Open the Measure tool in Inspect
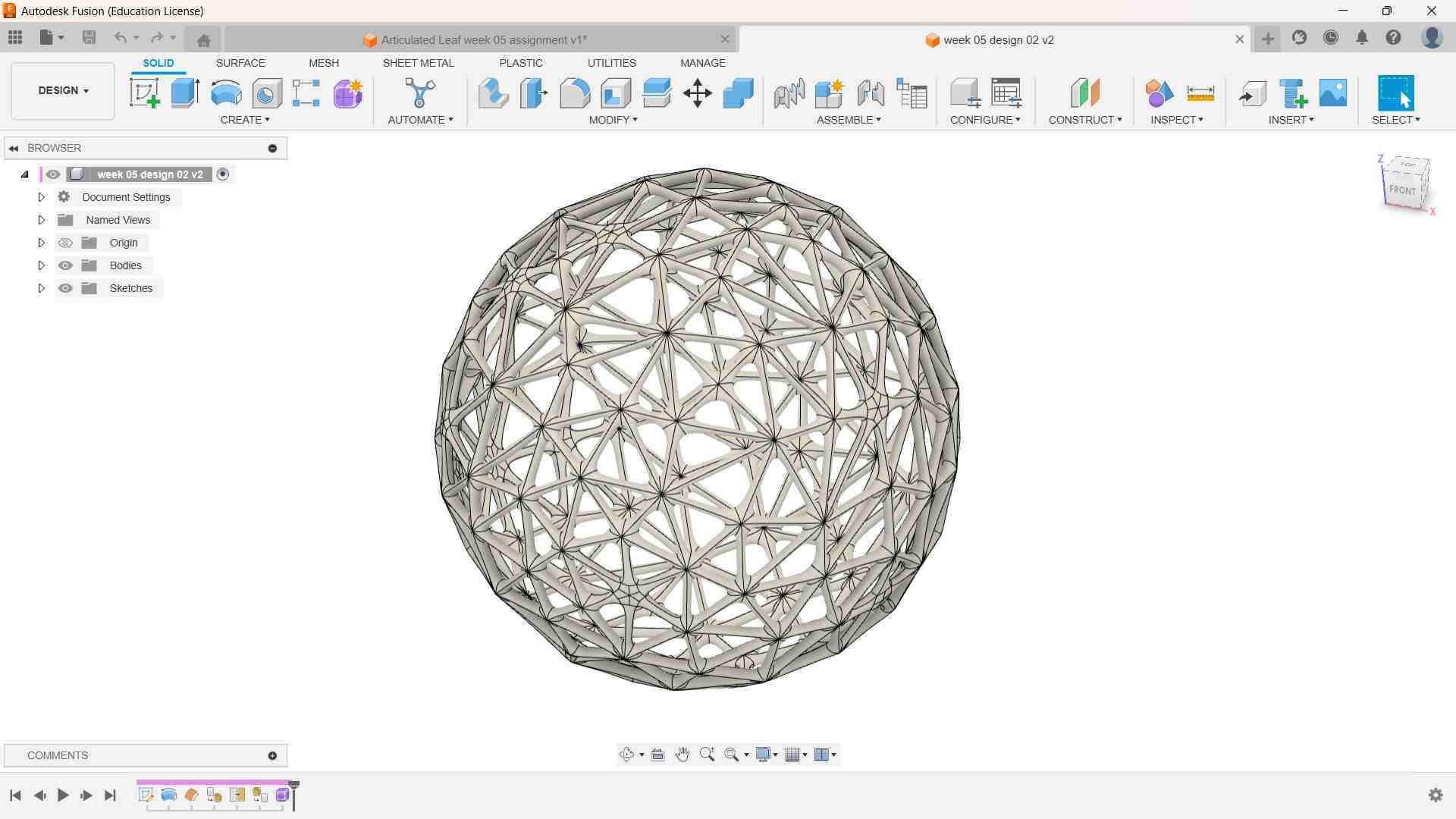The height and width of the screenshot is (819, 1456). pyautogui.click(x=1200, y=93)
